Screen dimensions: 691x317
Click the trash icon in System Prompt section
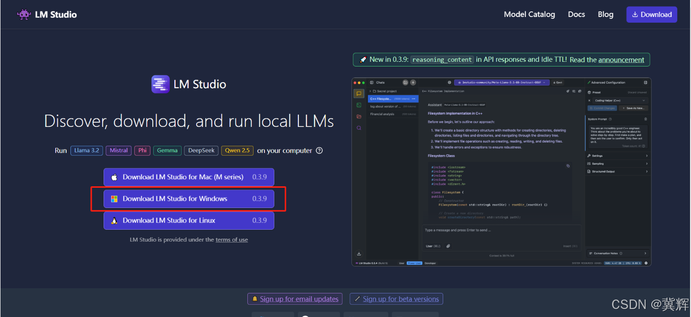point(646,119)
